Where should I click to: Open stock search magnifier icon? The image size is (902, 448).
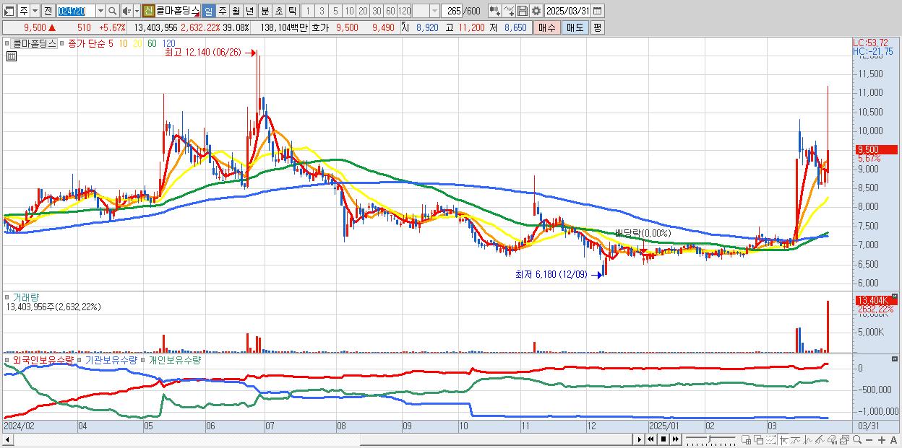[112, 11]
